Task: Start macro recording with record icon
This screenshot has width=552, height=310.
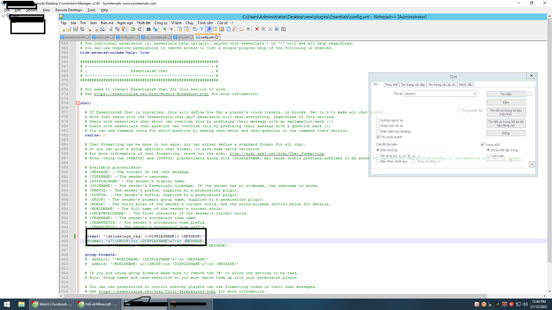Action: pos(257,29)
